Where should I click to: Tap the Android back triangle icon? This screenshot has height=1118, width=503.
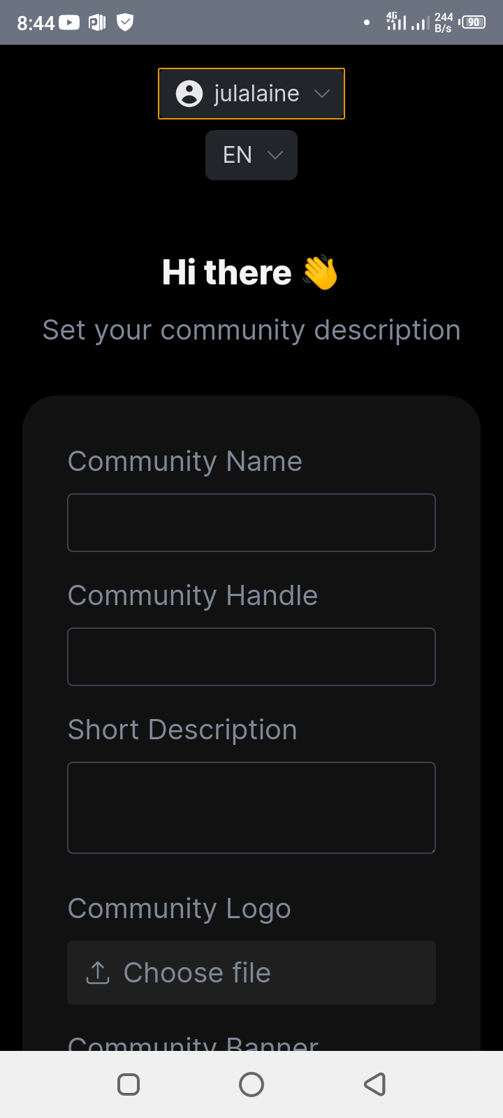coord(375,1084)
